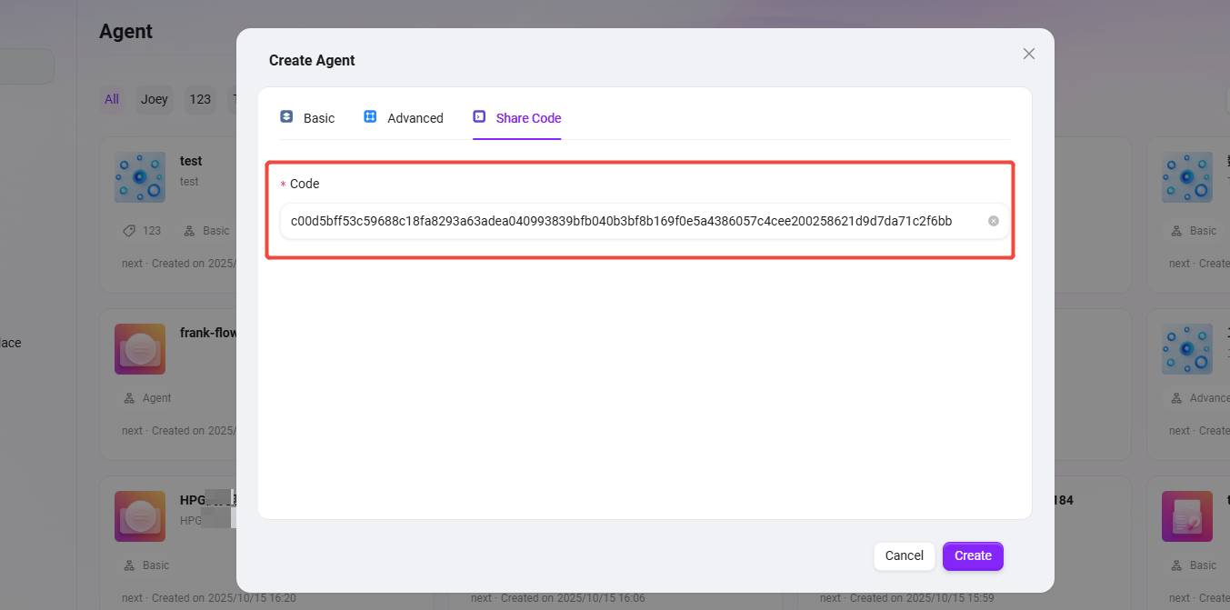Screen dimensions: 1230x610
Task: Filter agents by the Joey tag
Action: tap(155, 99)
